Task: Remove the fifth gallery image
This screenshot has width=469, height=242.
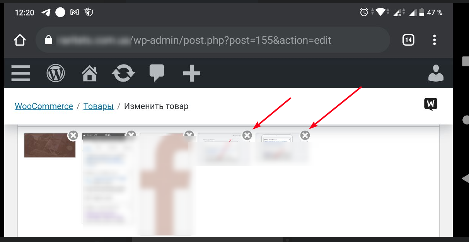Action: click(x=305, y=135)
